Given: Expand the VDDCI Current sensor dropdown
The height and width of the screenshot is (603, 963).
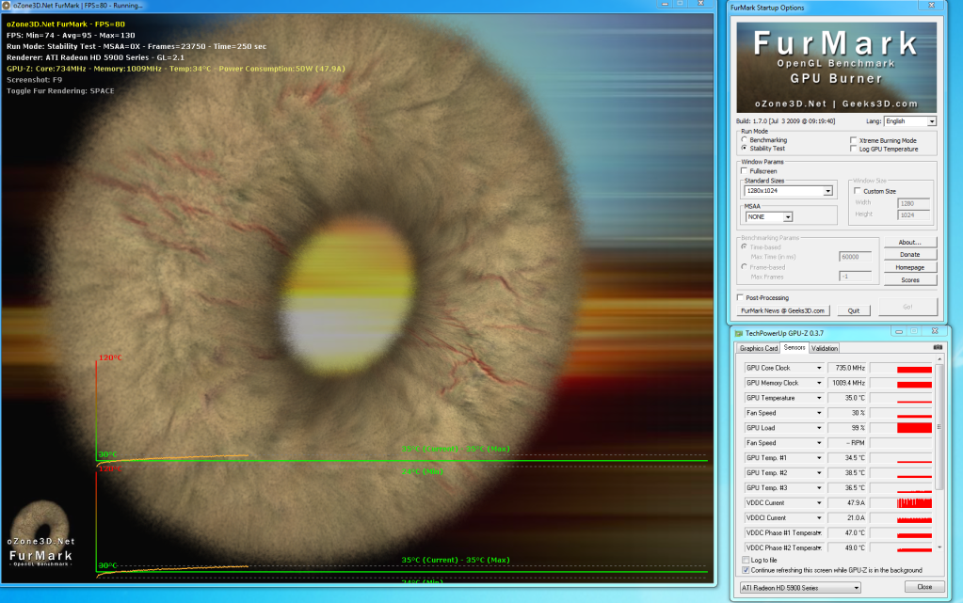Looking at the screenshot, I should coord(819,517).
